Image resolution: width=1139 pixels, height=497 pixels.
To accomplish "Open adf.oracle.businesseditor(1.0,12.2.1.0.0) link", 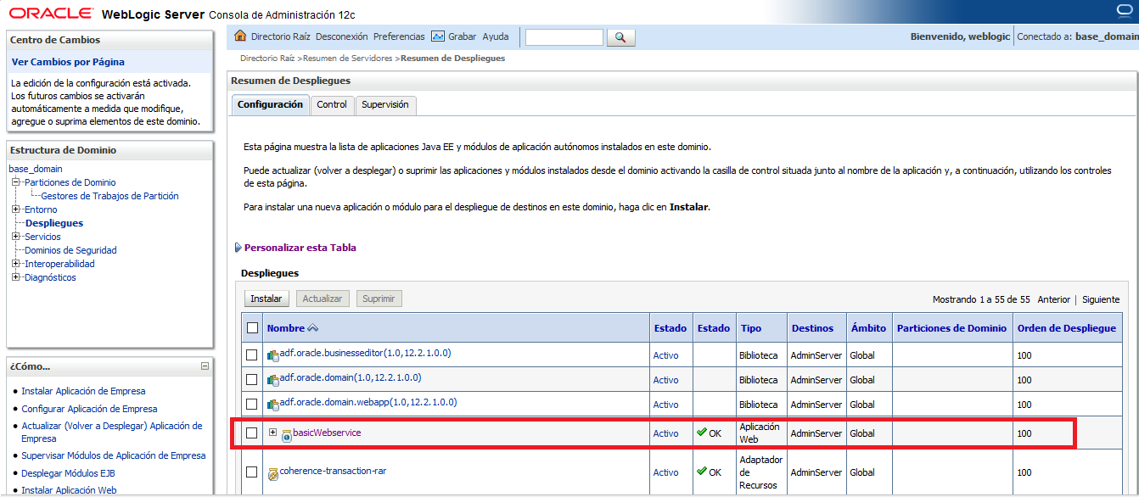I will [x=365, y=352].
